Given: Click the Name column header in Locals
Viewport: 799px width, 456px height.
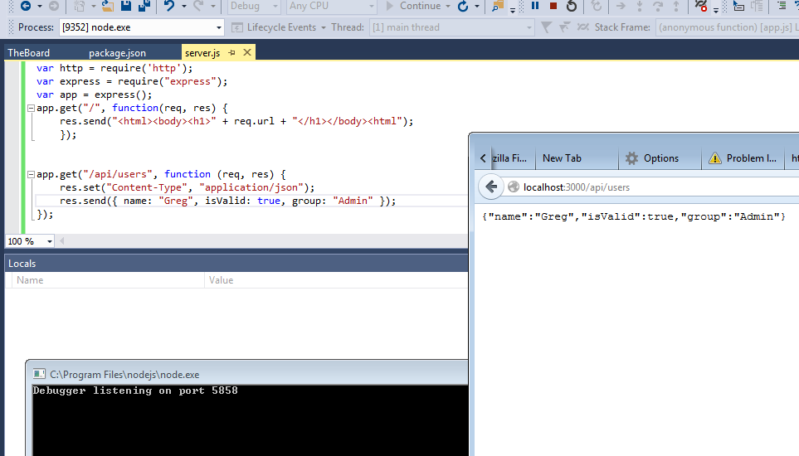Looking at the screenshot, I should tap(108, 280).
